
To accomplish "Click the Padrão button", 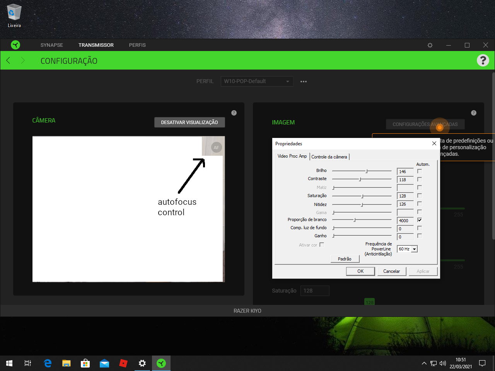I will click(345, 259).
